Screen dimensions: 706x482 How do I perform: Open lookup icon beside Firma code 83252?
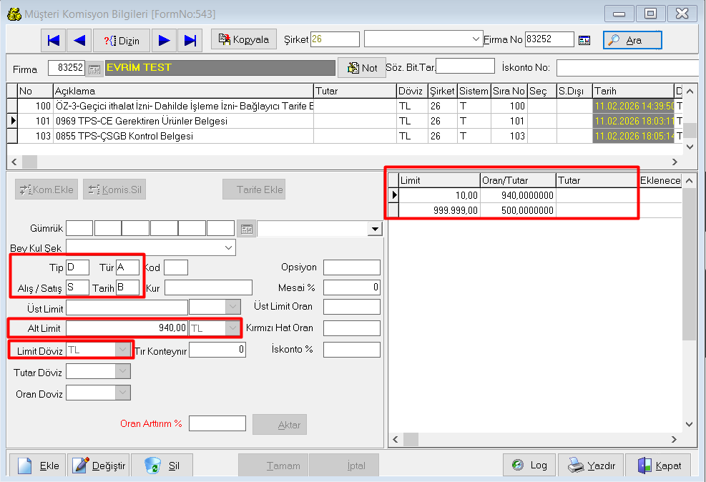click(94, 69)
